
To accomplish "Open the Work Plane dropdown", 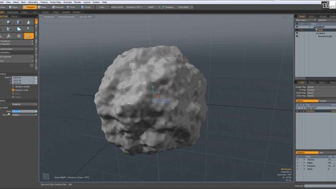I will pos(185,7).
